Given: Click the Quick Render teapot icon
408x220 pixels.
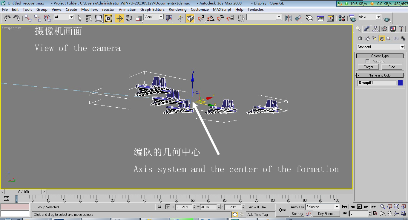Looking at the screenshot, I should (386, 19).
